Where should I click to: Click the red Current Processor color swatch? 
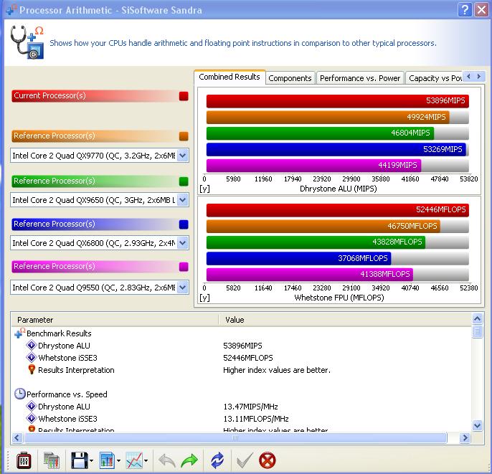click(x=184, y=96)
